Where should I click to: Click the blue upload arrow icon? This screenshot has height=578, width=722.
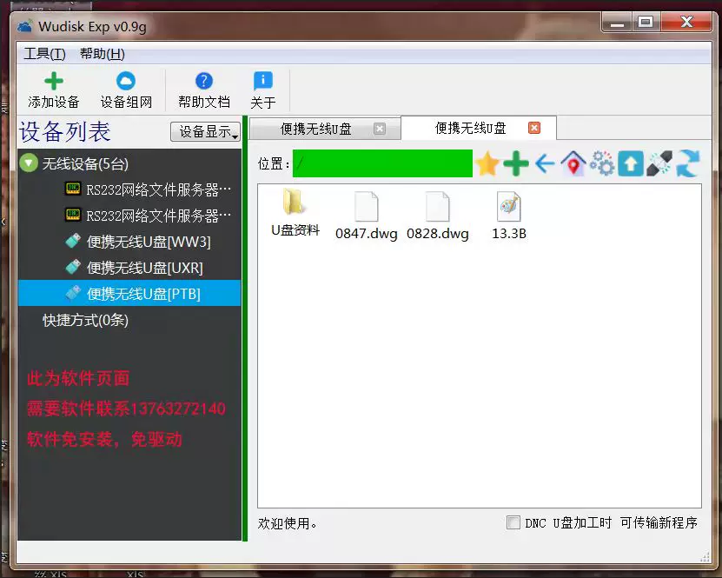[631, 163]
